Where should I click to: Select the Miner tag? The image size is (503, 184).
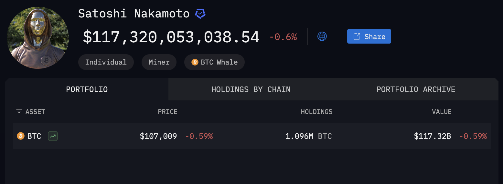(159, 62)
